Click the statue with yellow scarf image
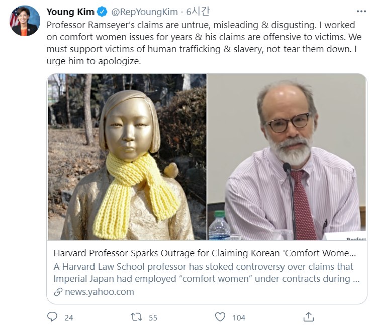The image size is (374, 326). [127, 157]
